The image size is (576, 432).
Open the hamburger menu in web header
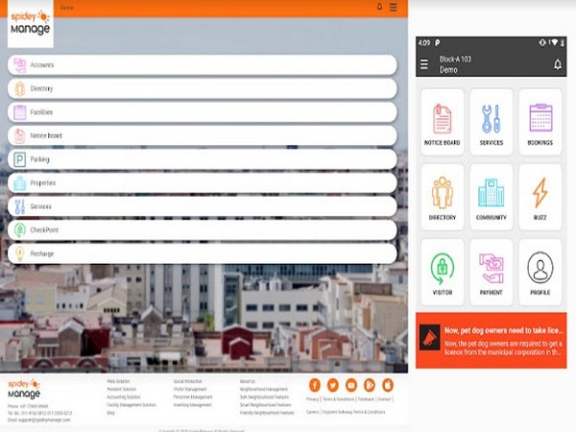(394, 7)
